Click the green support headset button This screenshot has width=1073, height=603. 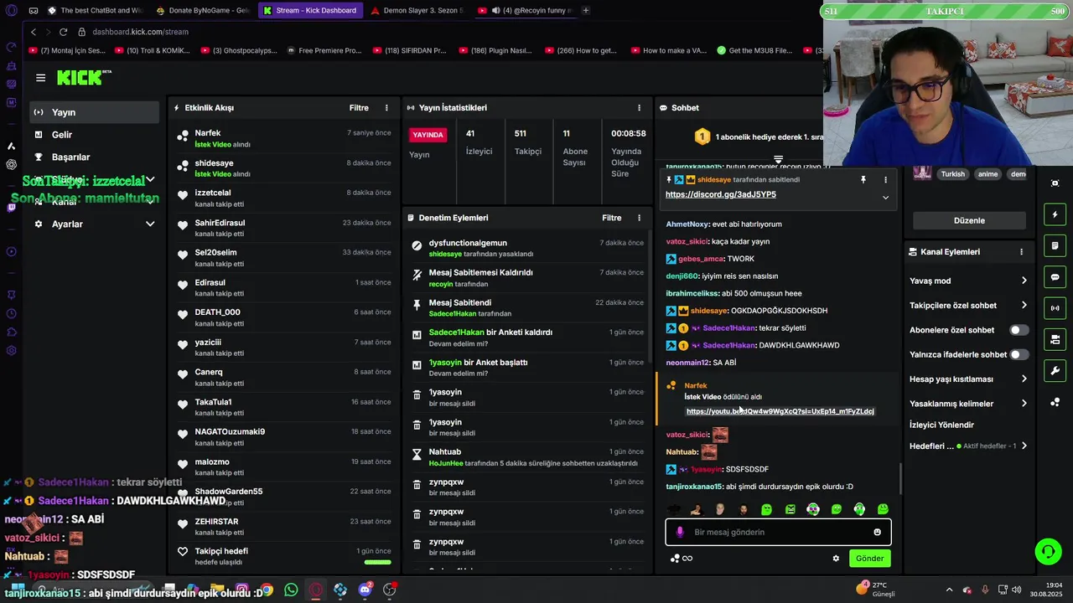pos(1048,551)
